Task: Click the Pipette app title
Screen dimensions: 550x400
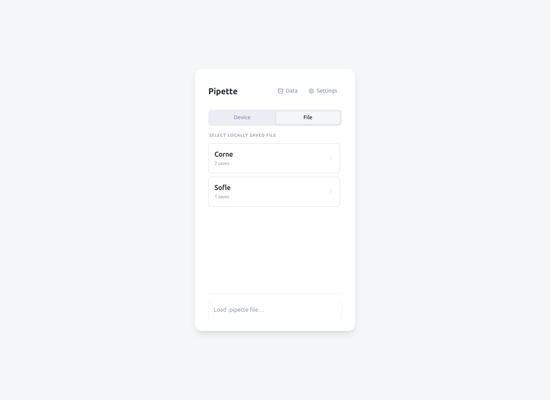Action: coord(223,91)
